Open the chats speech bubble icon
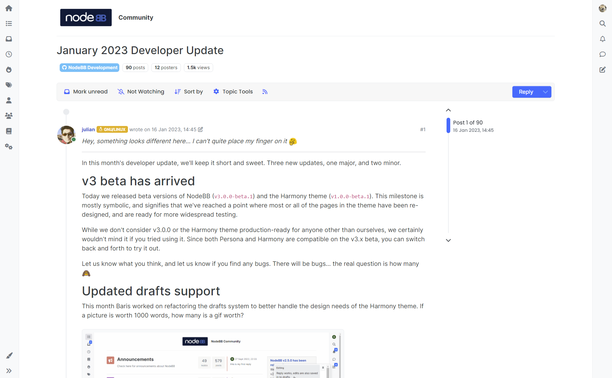The width and height of the screenshot is (612, 378). (602, 54)
